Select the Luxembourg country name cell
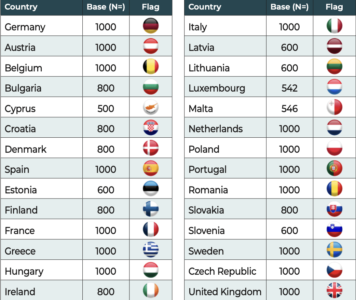This screenshot has height=300, width=356. coord(217,88)
